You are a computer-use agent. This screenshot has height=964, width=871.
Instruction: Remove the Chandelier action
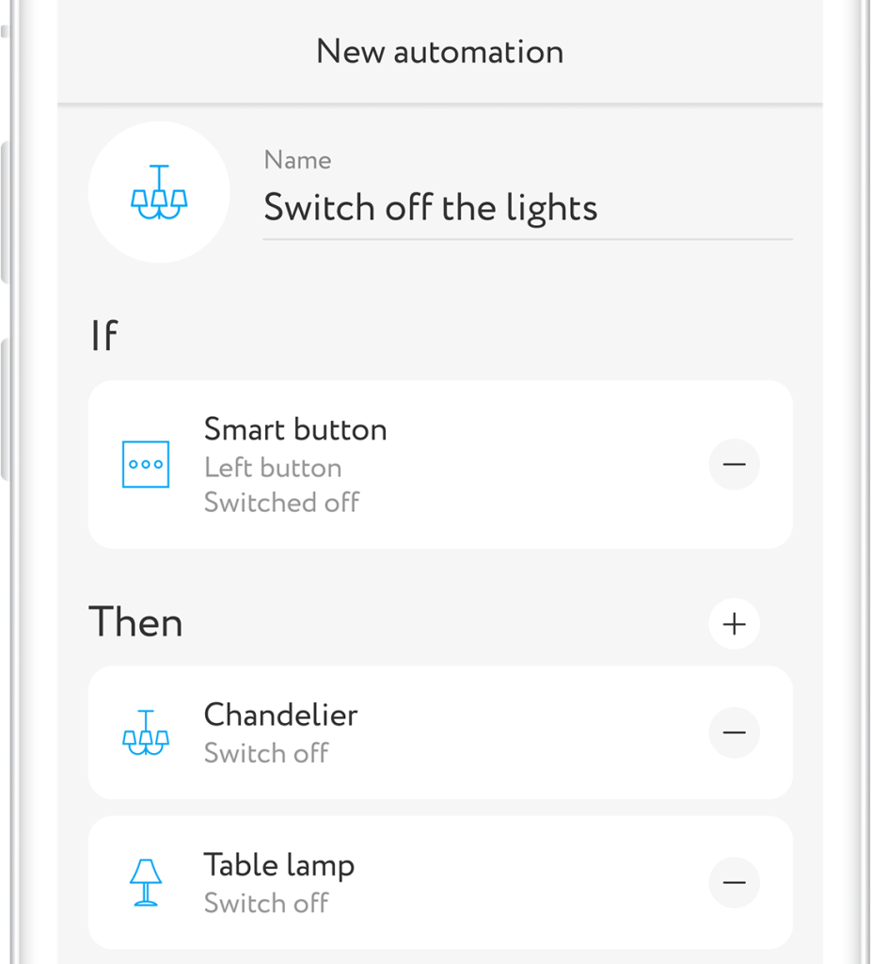click(734, 732)
